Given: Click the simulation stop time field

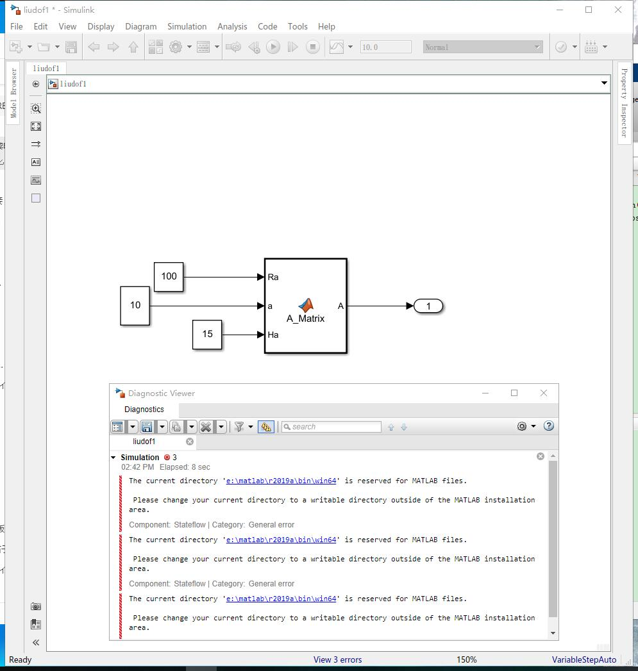Looking at the screenshot, I should tap(385, 46).
